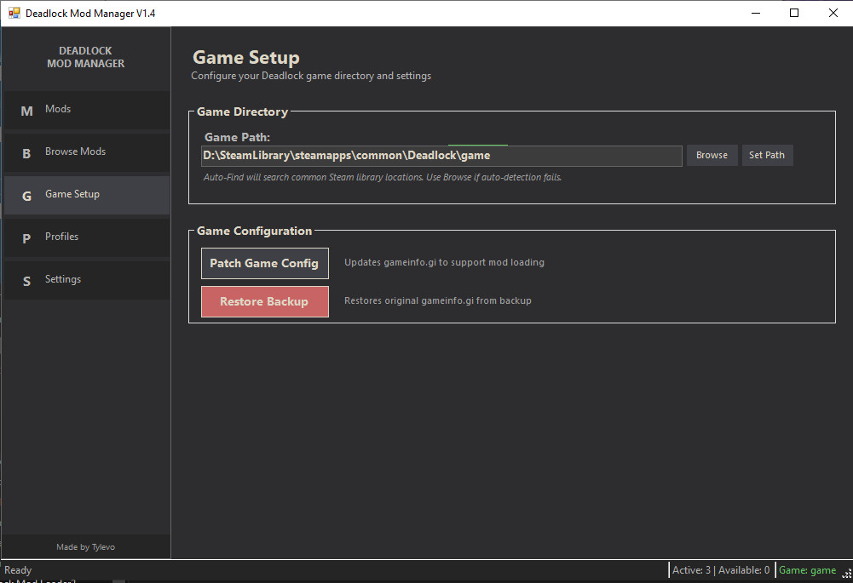Select the M icon for Mods
Screen dimensions: 853x583
coord(26,109)
